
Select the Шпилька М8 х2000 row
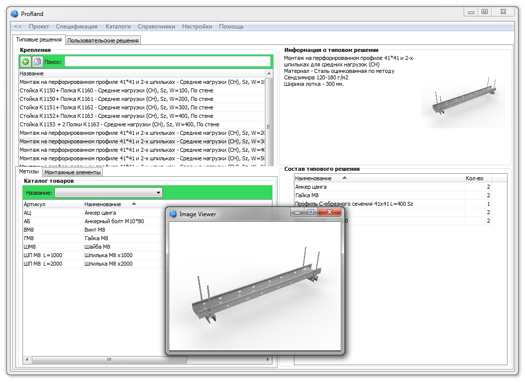[95, 264]
